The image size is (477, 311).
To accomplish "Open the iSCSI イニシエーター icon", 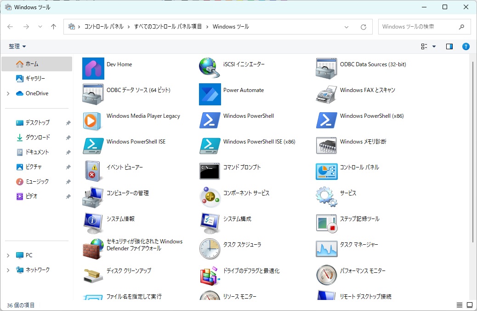I will point(210,68).
